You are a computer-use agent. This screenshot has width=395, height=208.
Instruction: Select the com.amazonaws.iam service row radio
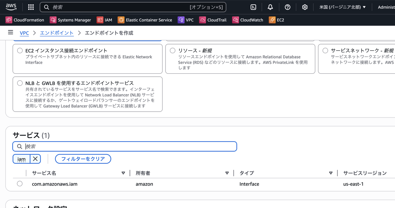(20, 184)
